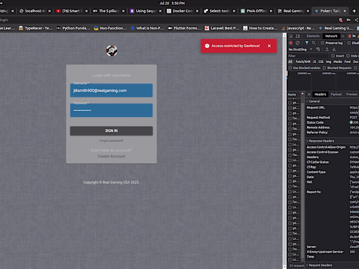
Task: Tick the checkbox at the top of the request list
Action: (290, 103)
